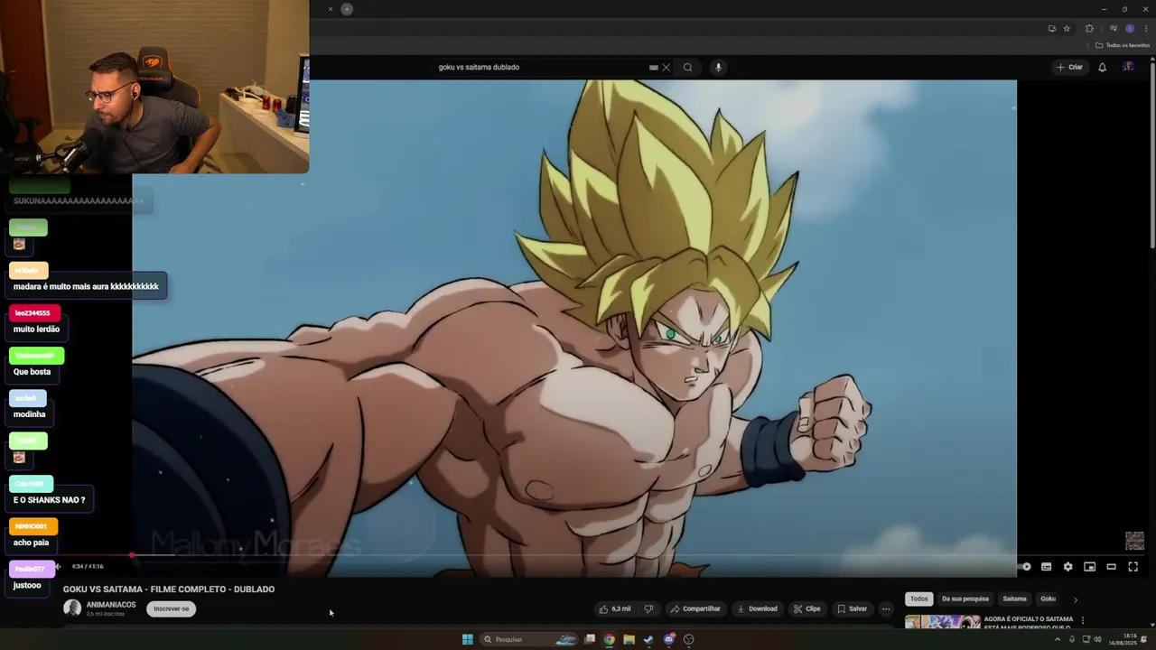
Task: Click the Criar button
Action: coord(1069,67)
